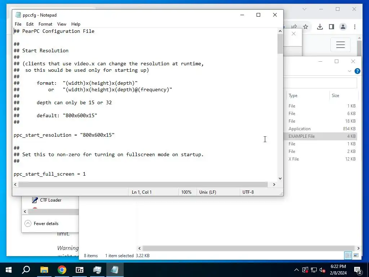Screen dimensions: 369x277
Task: Open Chrome profile avatar icon
Action: (343, 27)
